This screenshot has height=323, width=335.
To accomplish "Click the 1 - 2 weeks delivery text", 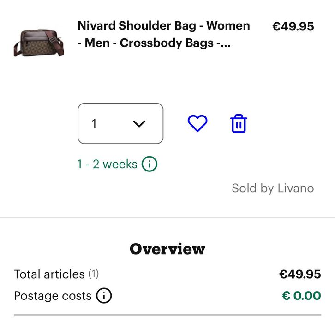I will pos(107,164).
